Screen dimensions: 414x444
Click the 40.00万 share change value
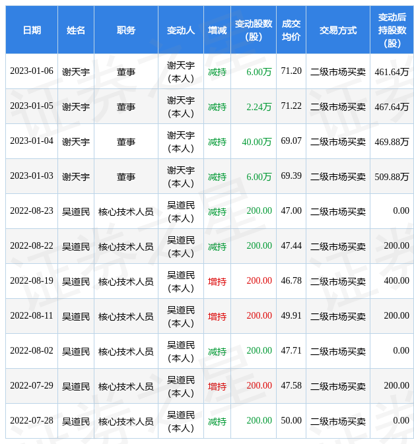coord(257,142)
